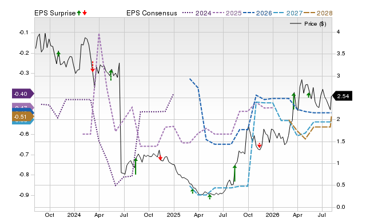This screenshot has height=218, width=366.
Task: Click green surprise arrow just before April 2025
Action: tap(192, 191)
